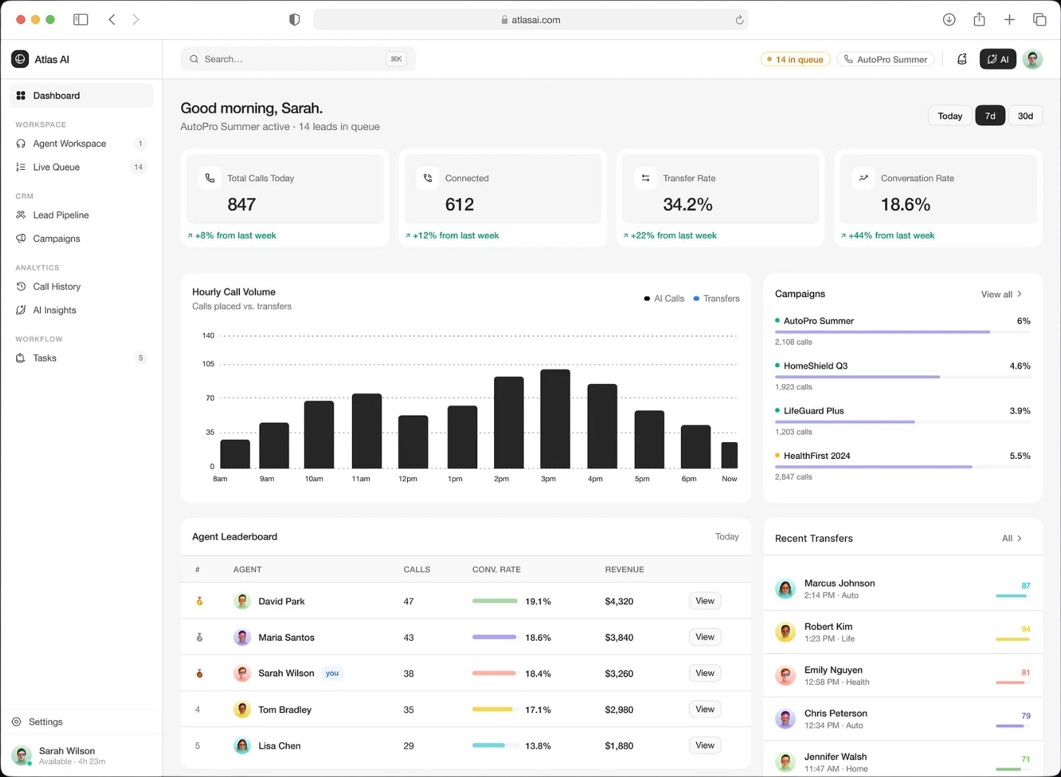
Task: Open browser downloads icon
Action: [949, 20]
